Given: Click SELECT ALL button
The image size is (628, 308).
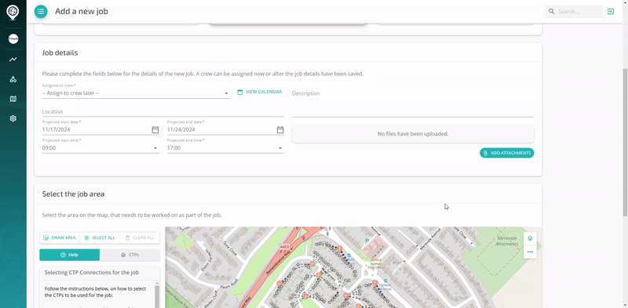Looking at the screenshot, I should click(100, 237).
